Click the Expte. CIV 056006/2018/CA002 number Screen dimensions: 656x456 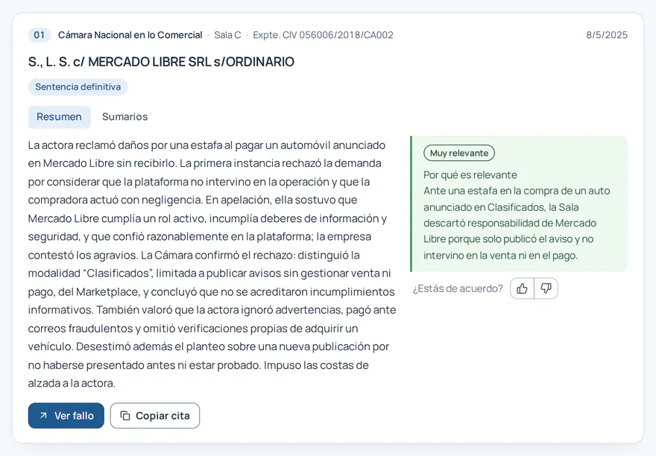[x=323, y=35]
